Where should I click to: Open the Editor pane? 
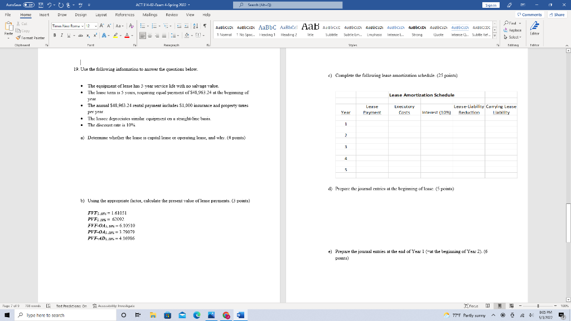535,28
